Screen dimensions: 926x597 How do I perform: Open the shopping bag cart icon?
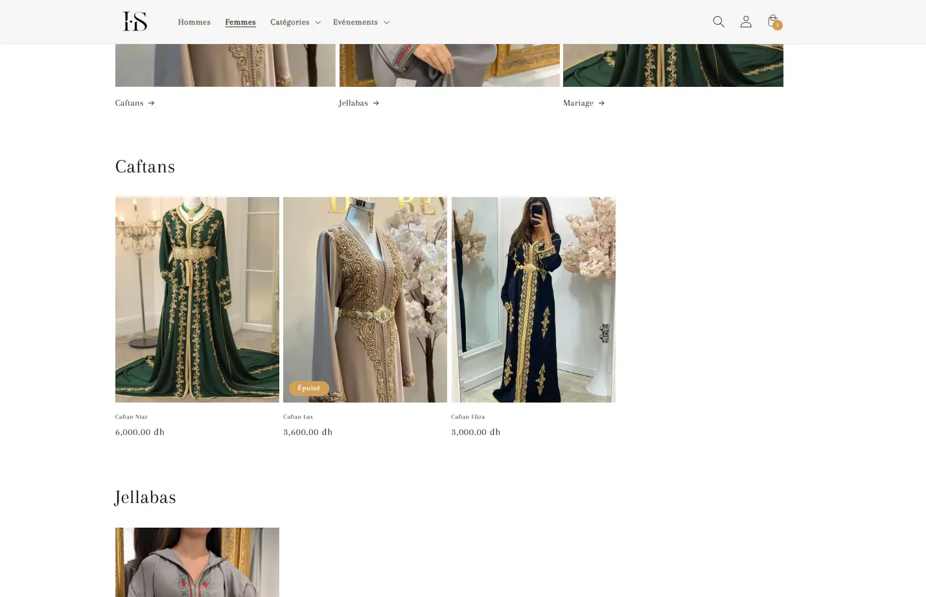point(773,21)
